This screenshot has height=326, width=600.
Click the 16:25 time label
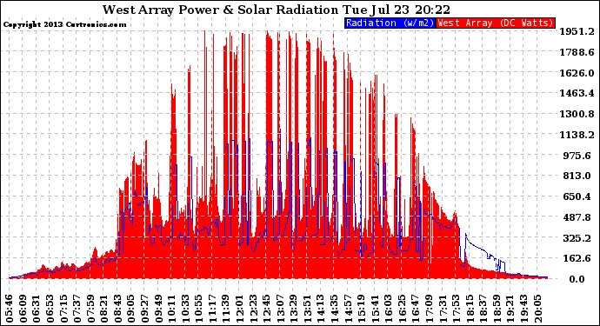coord(402,309)
